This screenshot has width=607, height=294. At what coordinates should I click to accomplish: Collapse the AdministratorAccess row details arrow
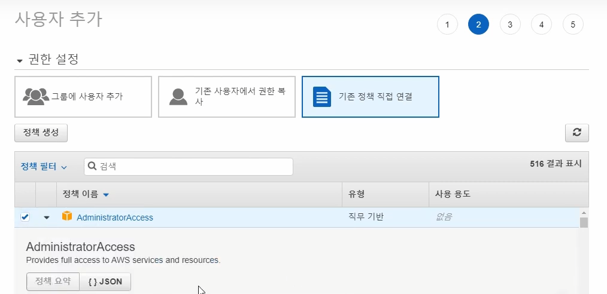point(47,218)
